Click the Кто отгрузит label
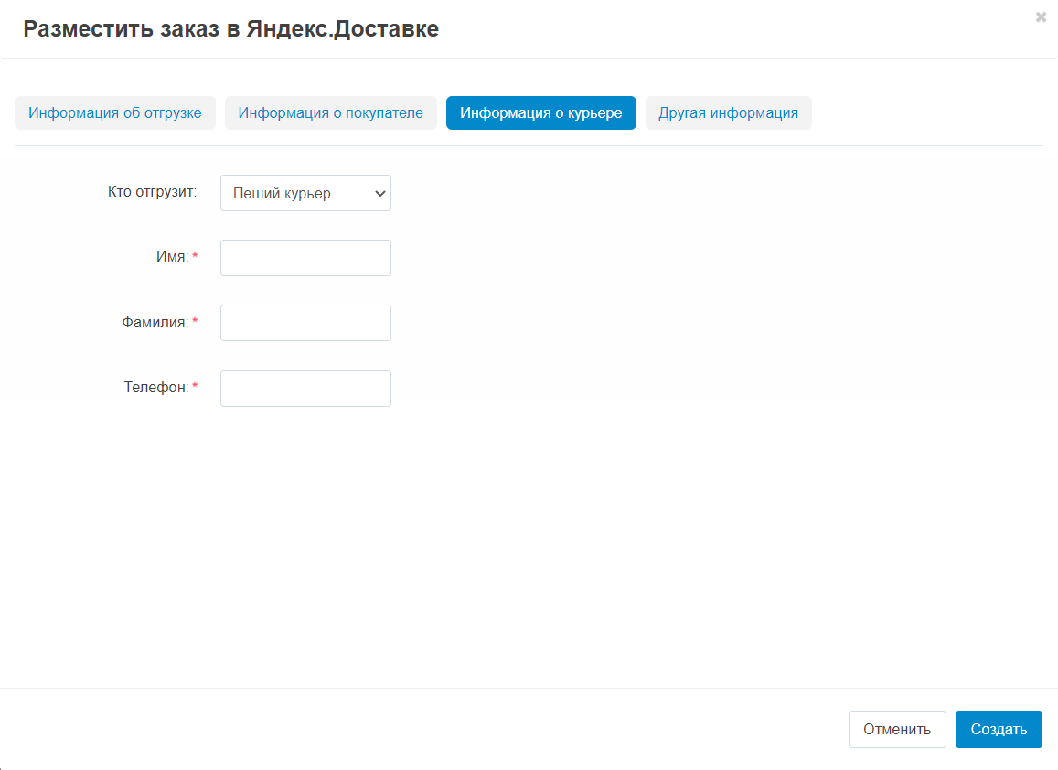 [152, 192]
